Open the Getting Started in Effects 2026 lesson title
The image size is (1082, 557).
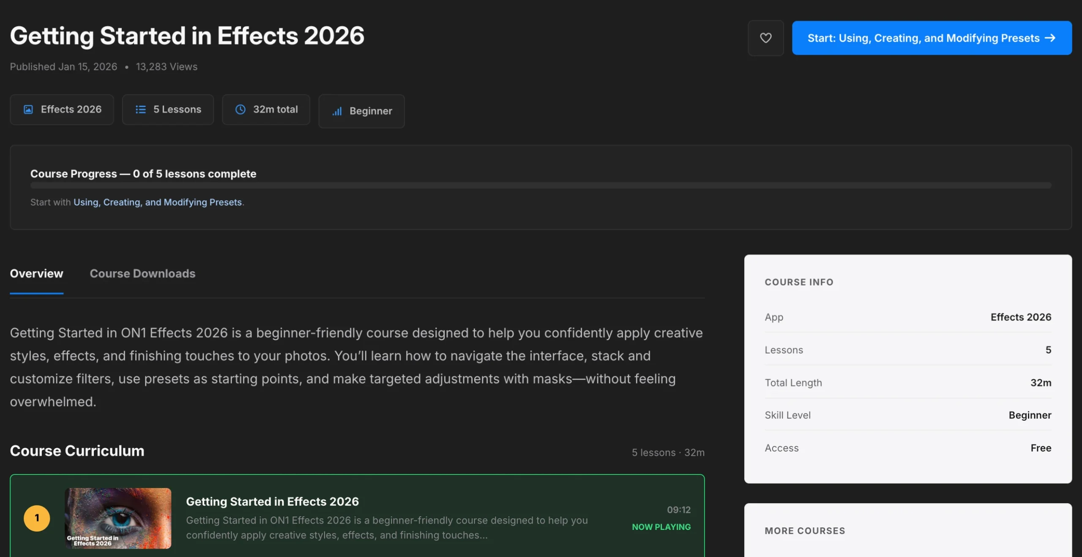pos(272,501)
